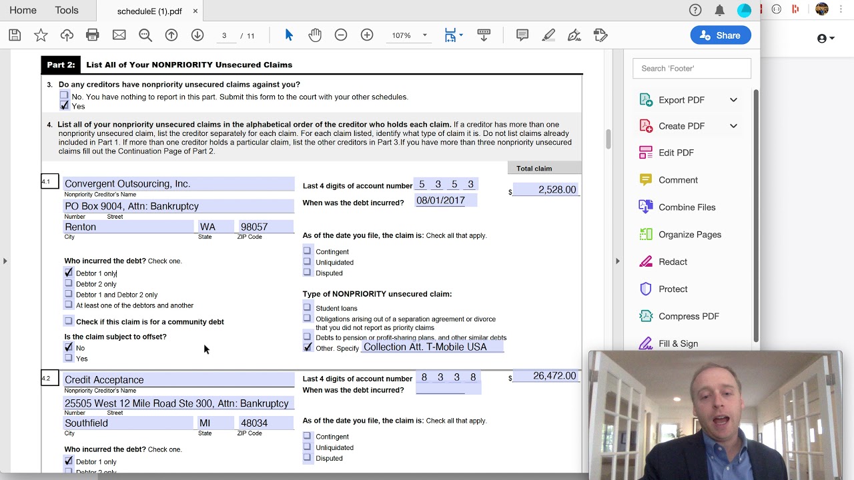Click the upload to cloud icon

[x=67, y=35]
